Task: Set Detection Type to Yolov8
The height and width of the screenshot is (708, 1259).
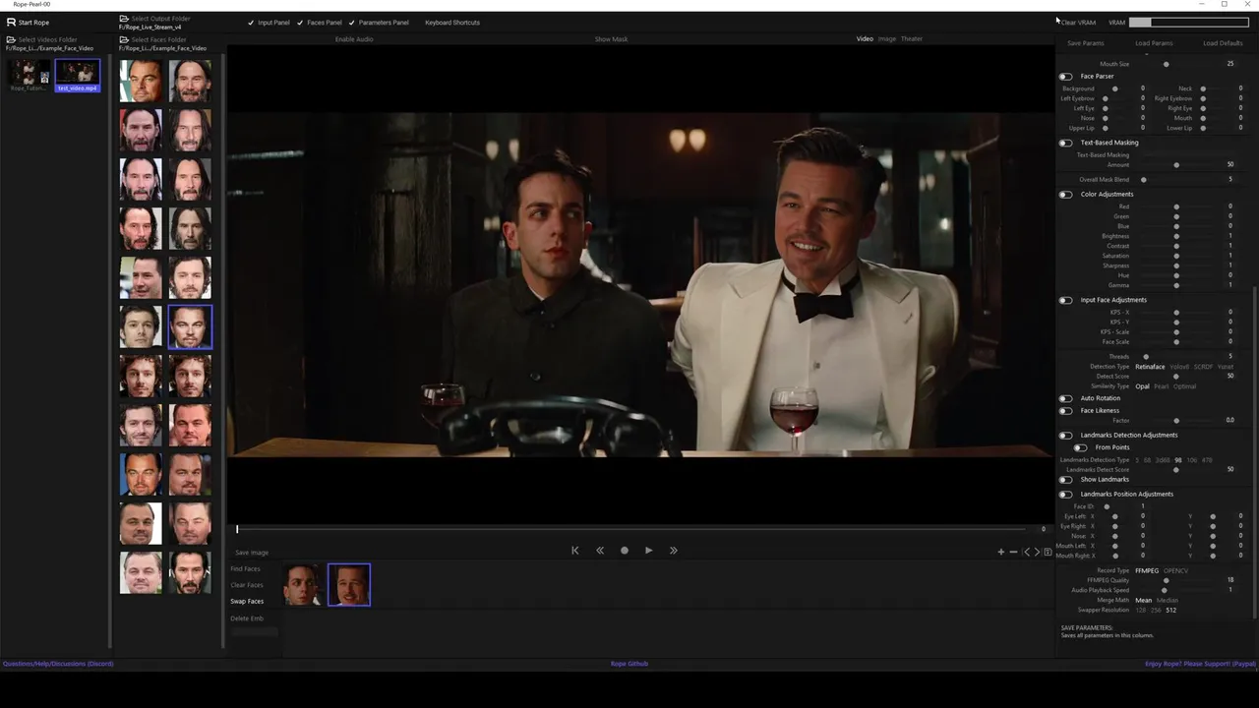Action: (x=1179, y=367)
